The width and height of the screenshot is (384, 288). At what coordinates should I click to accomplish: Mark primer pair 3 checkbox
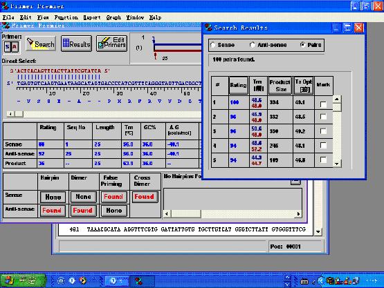(x=323, y=131)
